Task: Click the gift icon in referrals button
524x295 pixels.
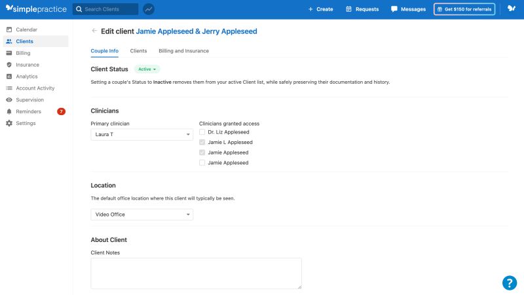Action: (x=440, y=9)
